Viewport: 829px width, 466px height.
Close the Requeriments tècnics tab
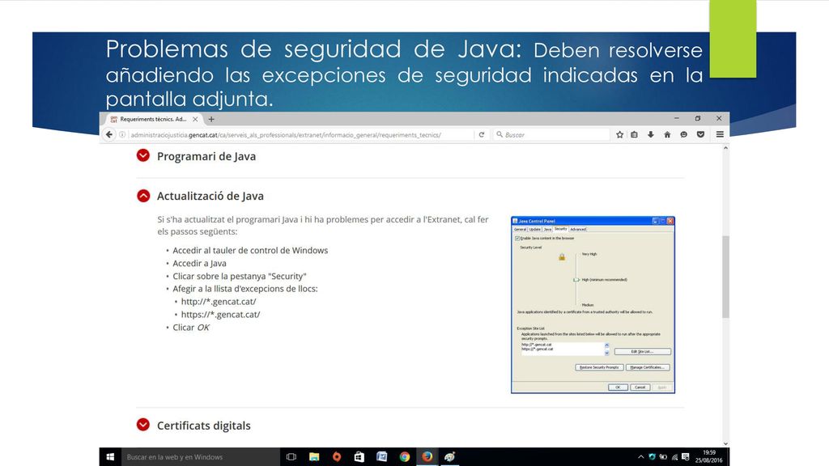click(195, 120)
